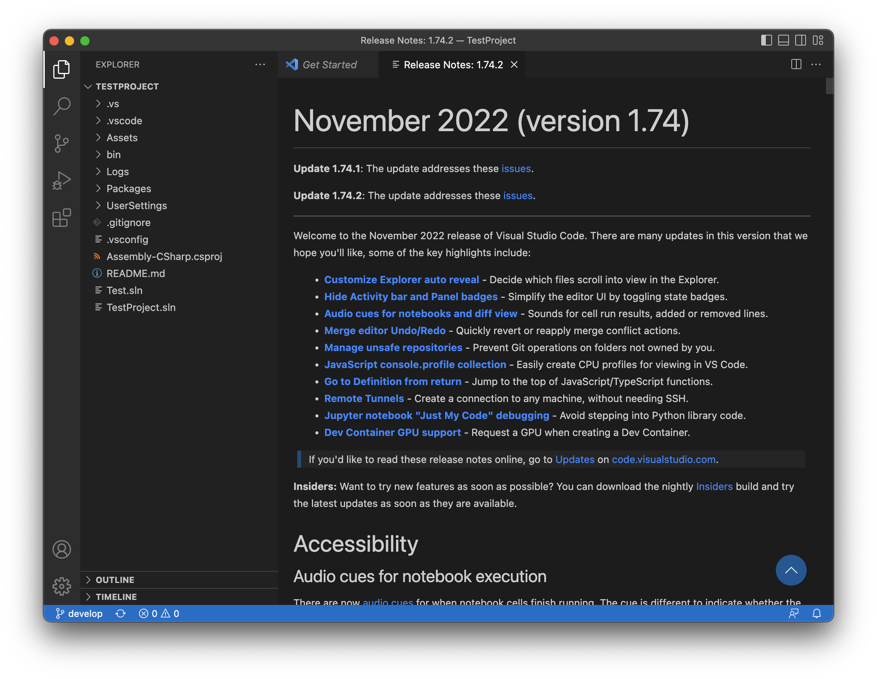Click the editor vertical scrollbar thumb

[829, 86]
